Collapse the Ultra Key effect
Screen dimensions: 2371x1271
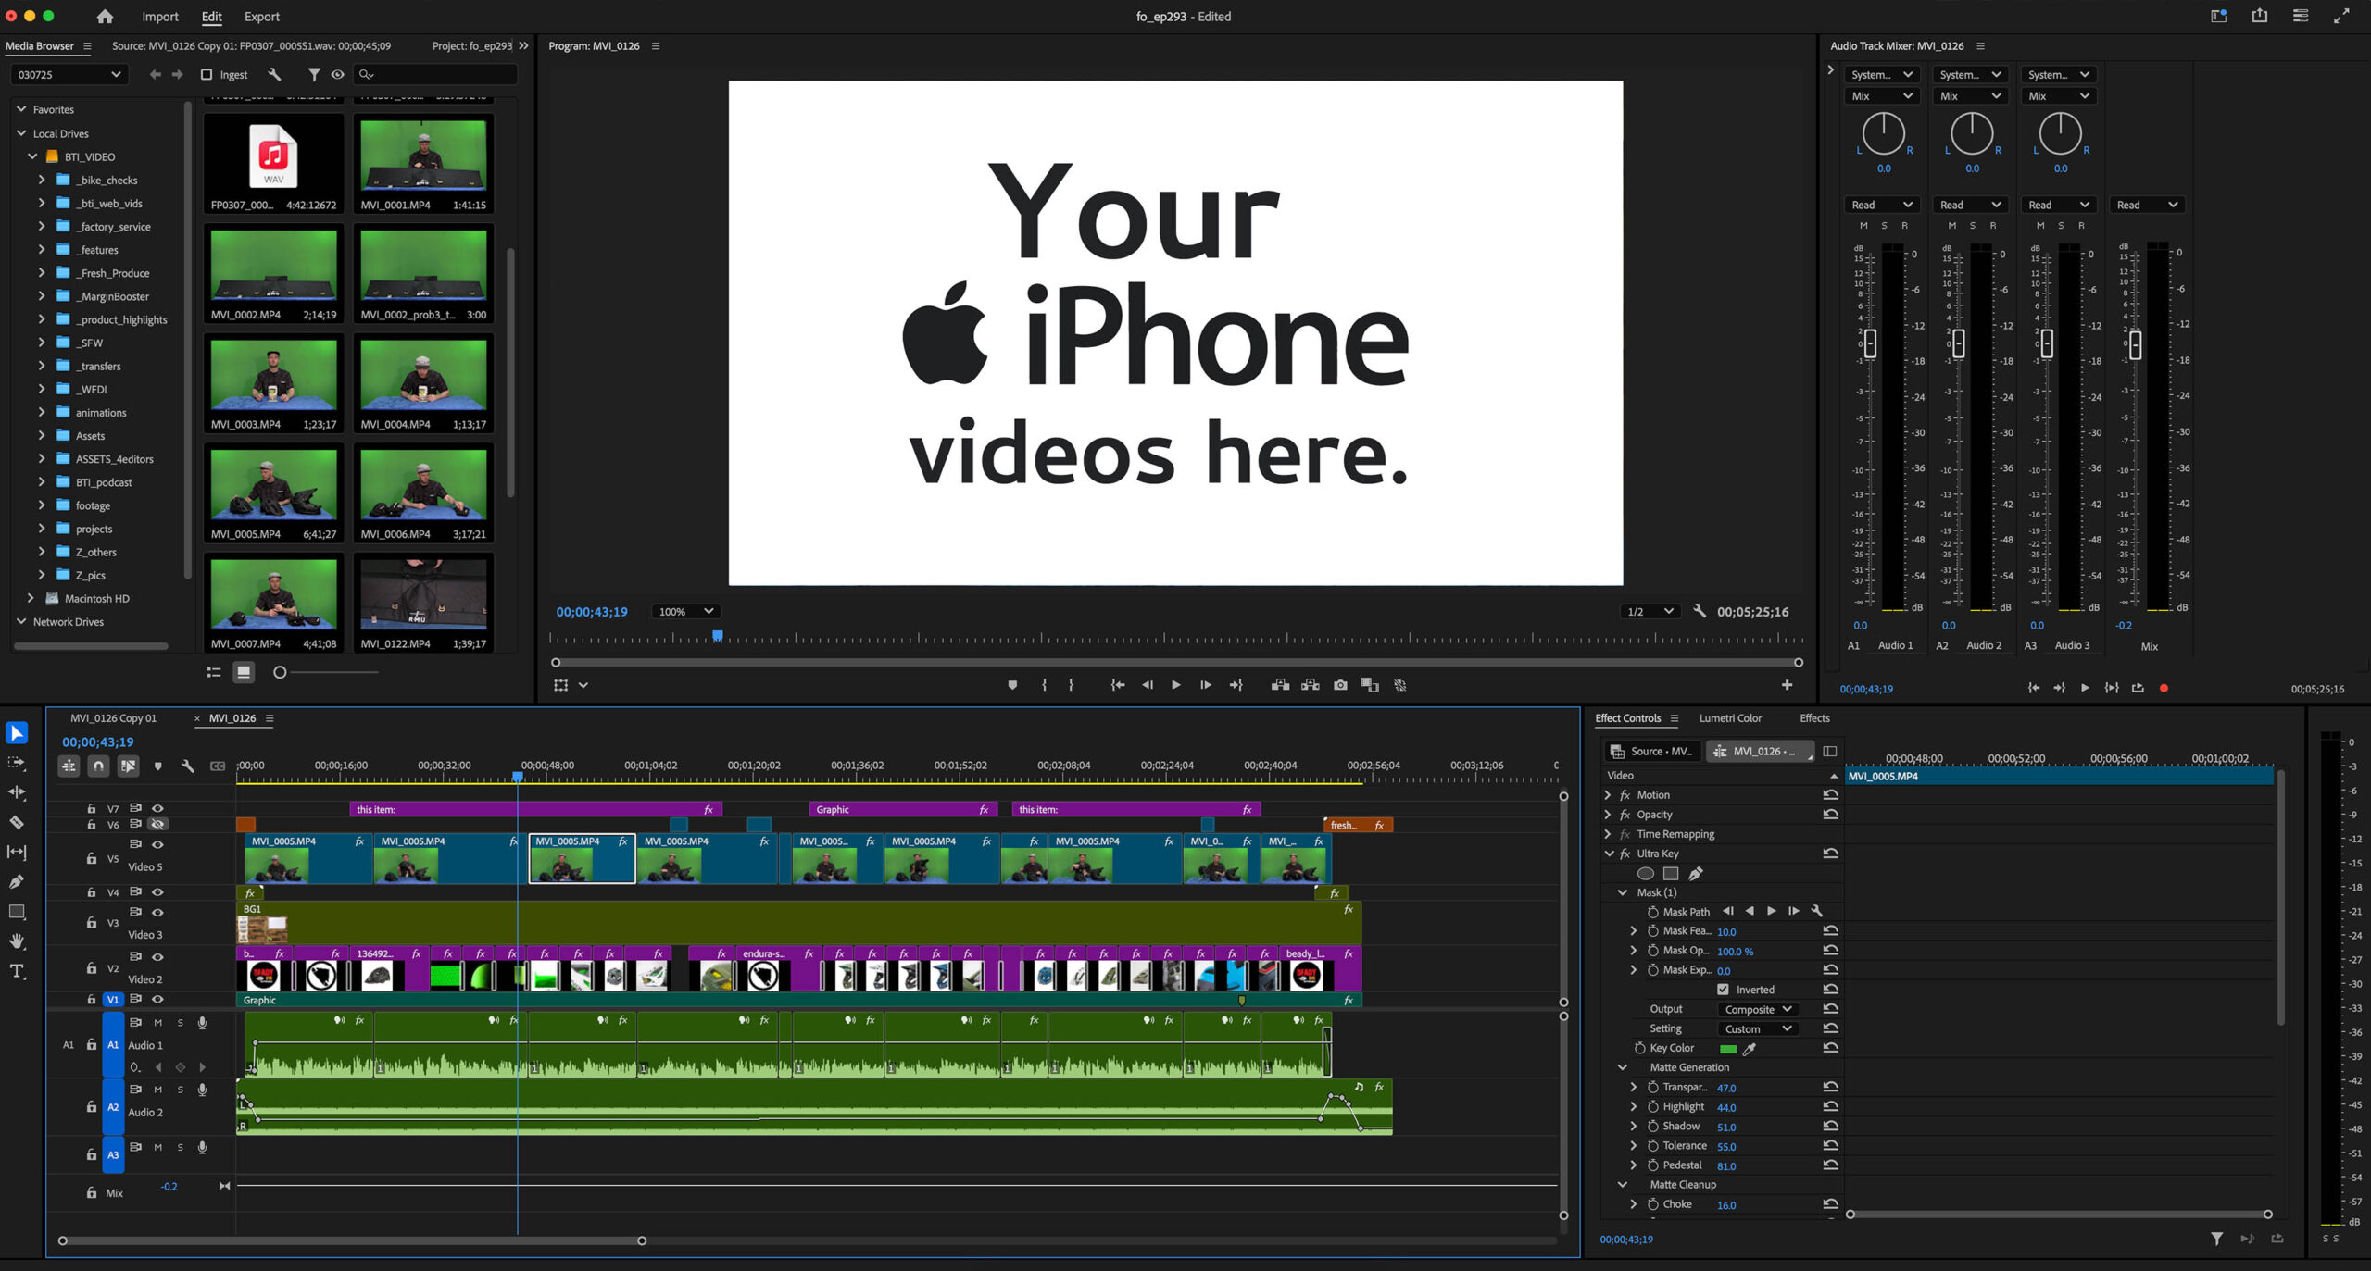pyautogui.click(x=1610, y=854)
